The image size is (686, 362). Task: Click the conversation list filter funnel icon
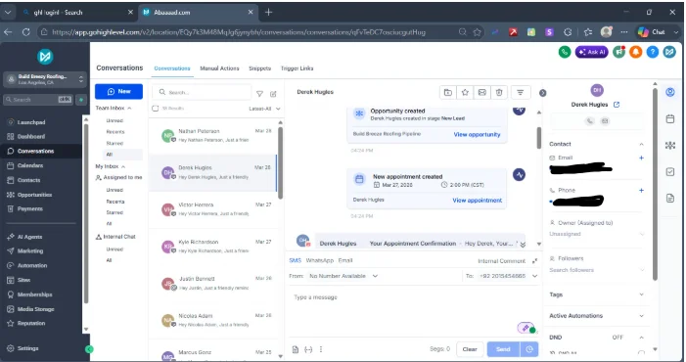coord(259,94)
